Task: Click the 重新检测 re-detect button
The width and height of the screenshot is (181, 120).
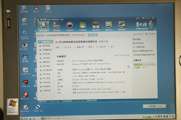Action: coord(93,35)
